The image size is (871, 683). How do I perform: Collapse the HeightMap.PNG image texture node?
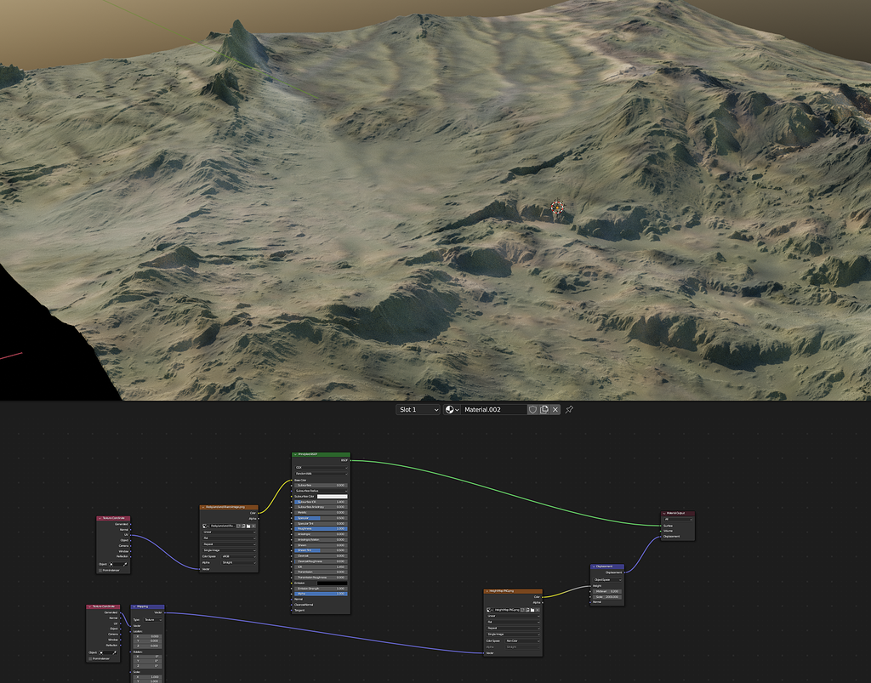pyautogui.click(x=487, y=591)
